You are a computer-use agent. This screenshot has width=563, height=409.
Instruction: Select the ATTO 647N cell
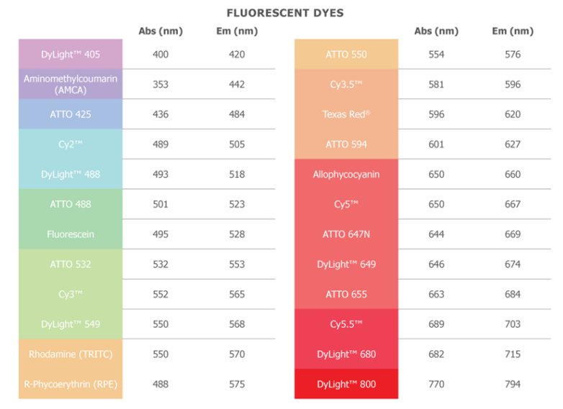pyautogui.click(x=346, y=234)
